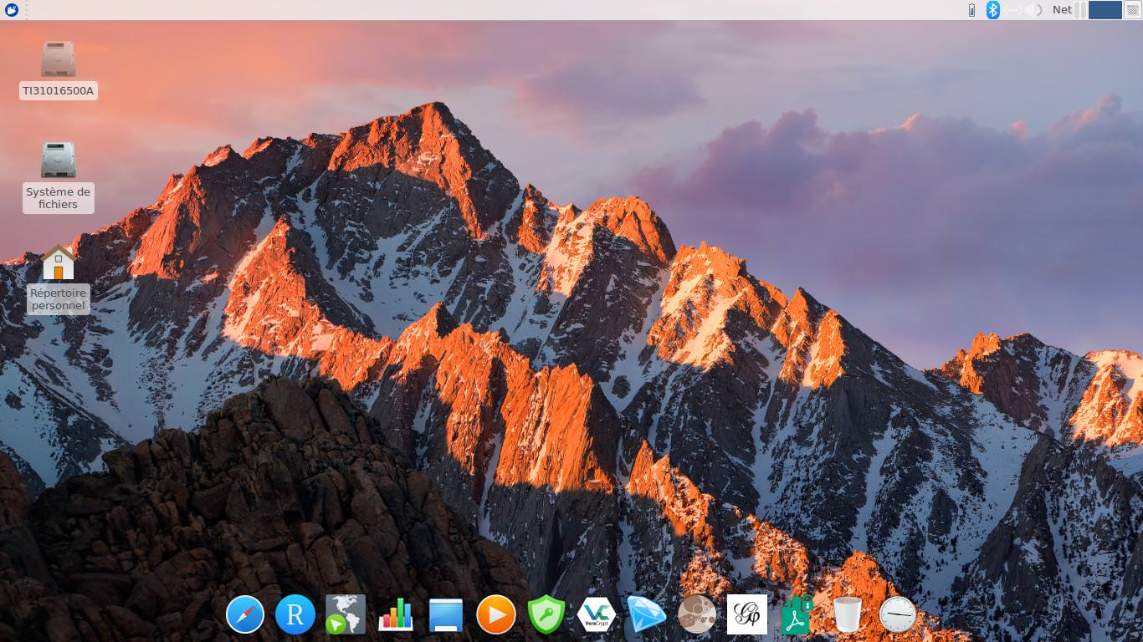1143x642 pixels.
Task: Open the blue diamond gem application
Action: point(647,615)
